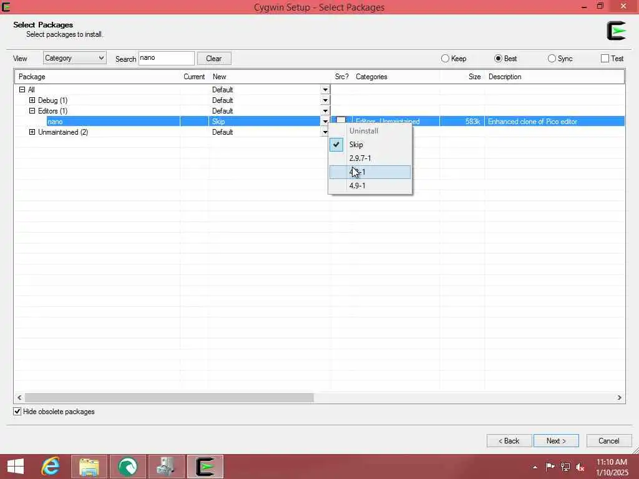The width and height of the screenshot is (639, 479).
Task: Click the Action Center flag icon
Action: pyautogui.click(x=550, y=467)
